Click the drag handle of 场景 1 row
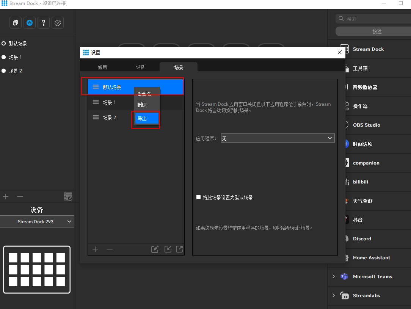The height and width of the screenshot is (309, 411). [x=96, y=102]
